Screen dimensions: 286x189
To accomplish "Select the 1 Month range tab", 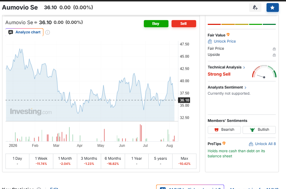I will pos(65,161).
